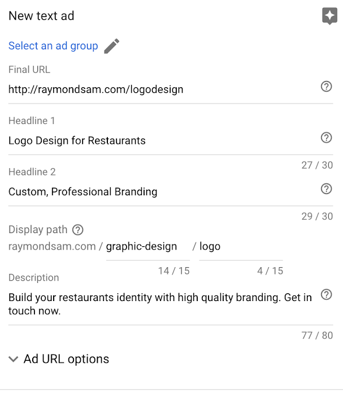The width and height of the screenshot is (343, 395).
Task: Open the Final URL help icon
Action: (326, 87)
